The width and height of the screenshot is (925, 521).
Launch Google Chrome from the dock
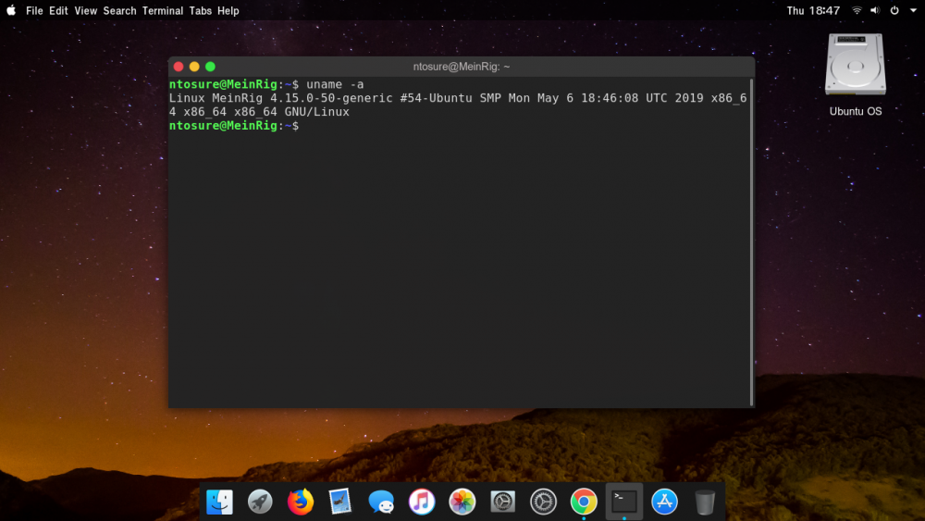tap(584, 502)
